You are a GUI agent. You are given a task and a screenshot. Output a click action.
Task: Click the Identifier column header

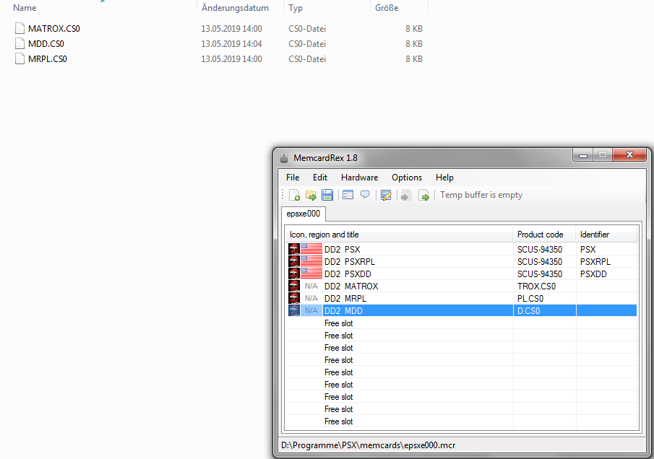595,235
